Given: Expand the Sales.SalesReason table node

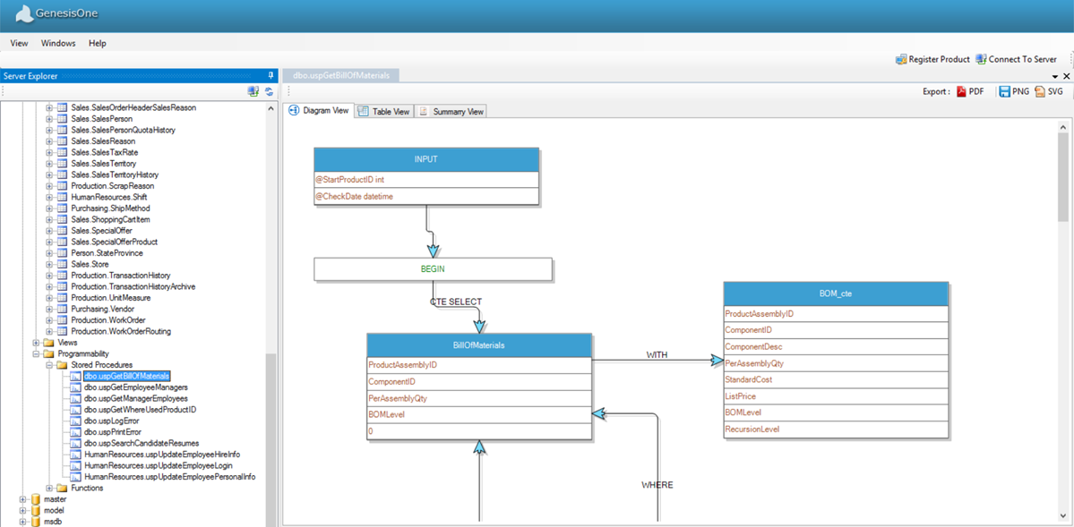Looking at the screenshot, I should pos(49,141).
